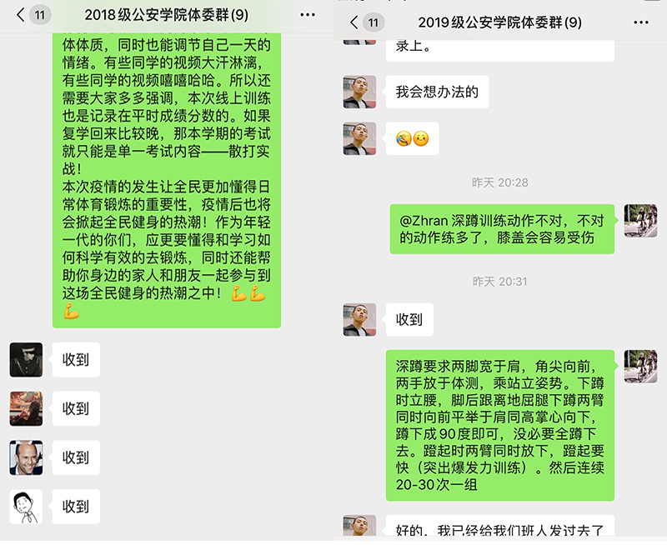Tap the 我会想办法的 message bubble

coord(437,92)
